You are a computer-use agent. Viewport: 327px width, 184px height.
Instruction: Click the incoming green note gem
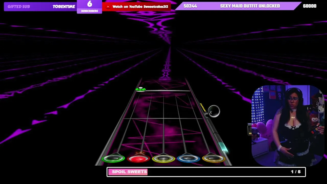141,89
